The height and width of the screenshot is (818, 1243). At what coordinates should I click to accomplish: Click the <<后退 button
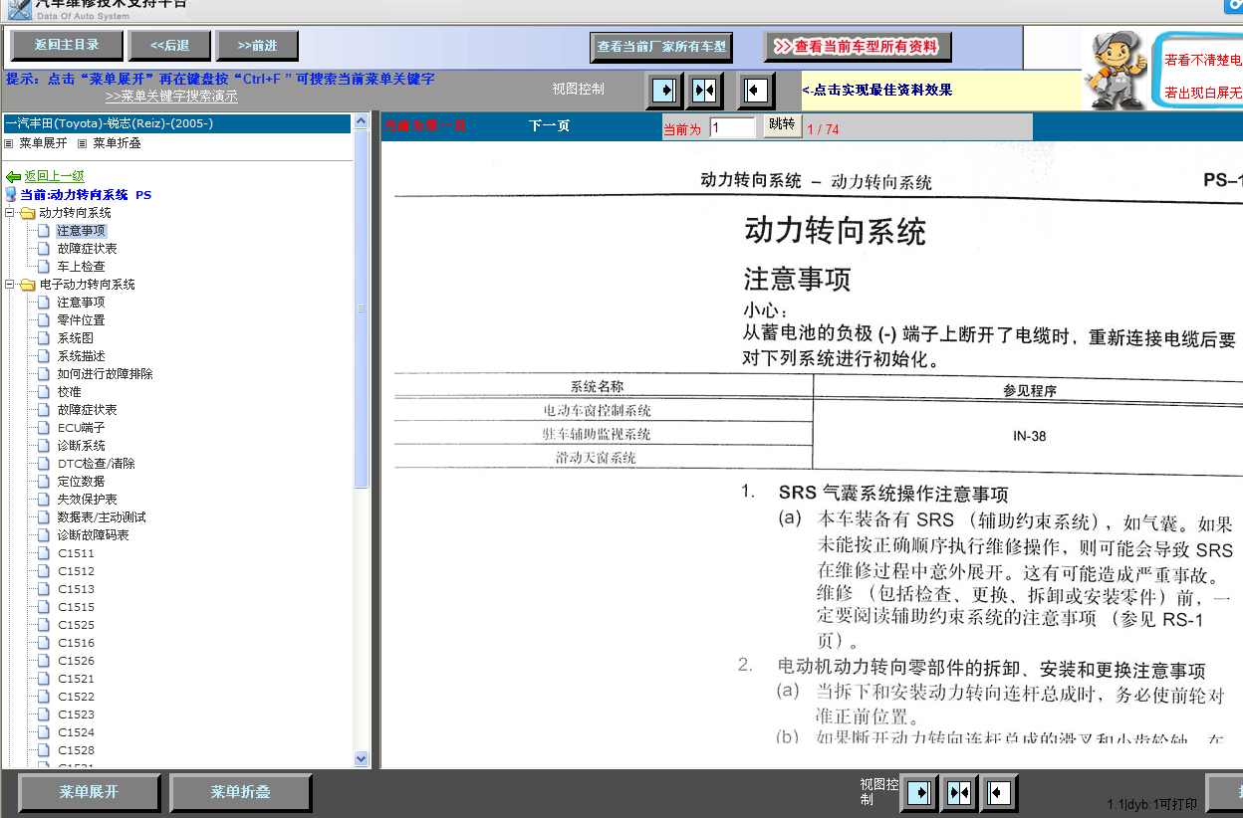170,45
